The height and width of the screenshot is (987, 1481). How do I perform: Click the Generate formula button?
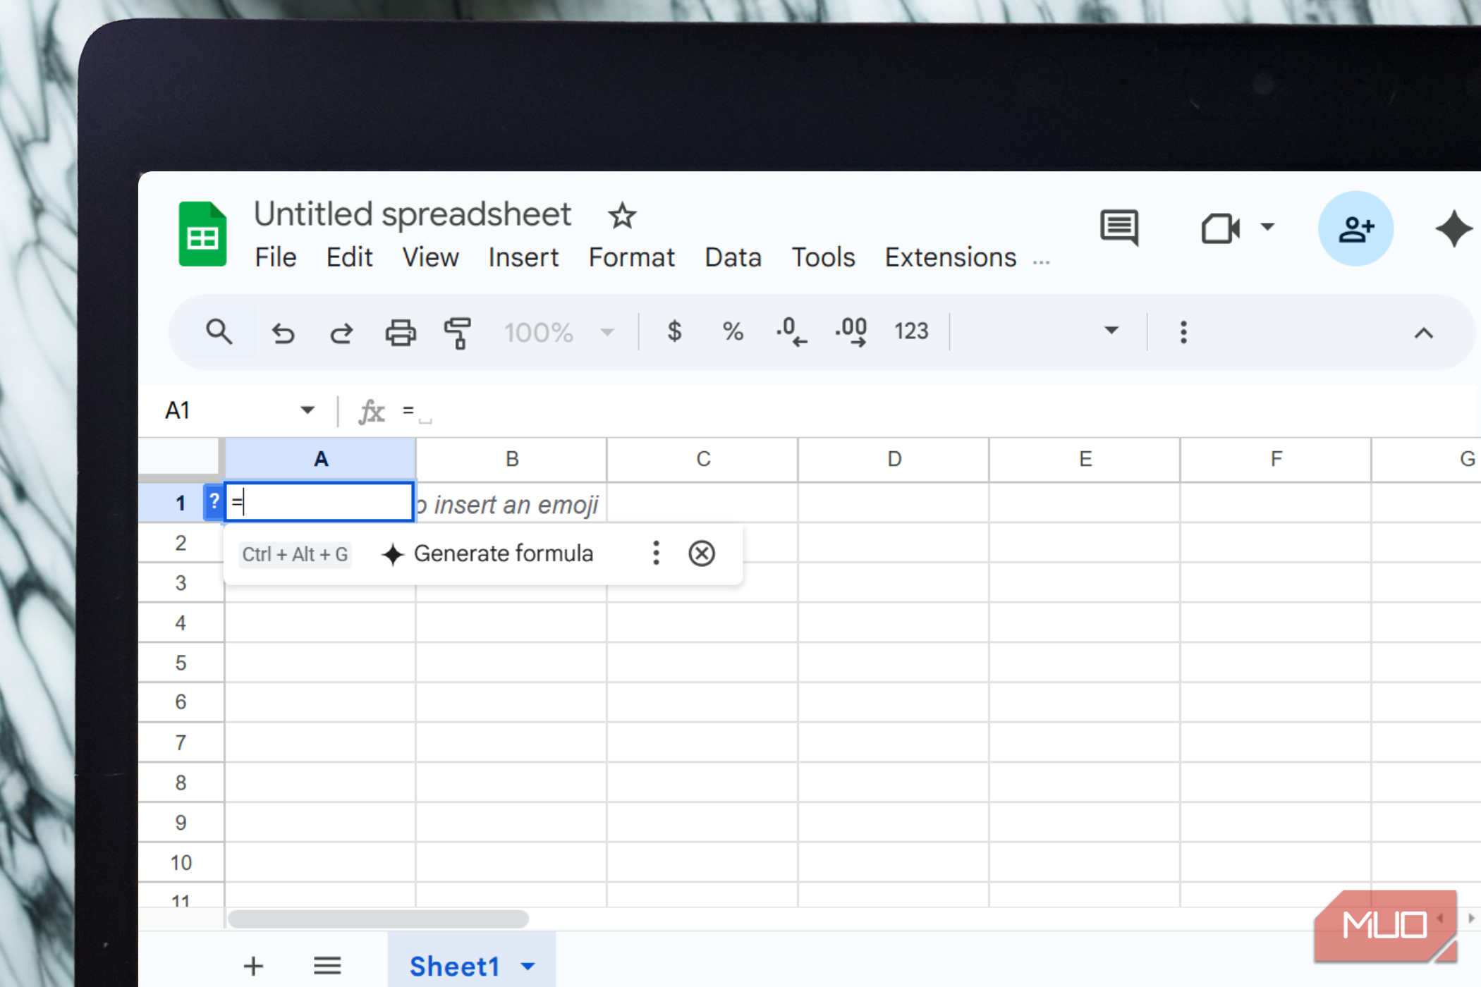(x=503, y=553)
